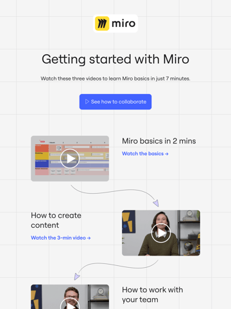Viewport: 231px width, 309px height.
Task: Click the 'See how to collaborate' button
Action: click(116, 102)
